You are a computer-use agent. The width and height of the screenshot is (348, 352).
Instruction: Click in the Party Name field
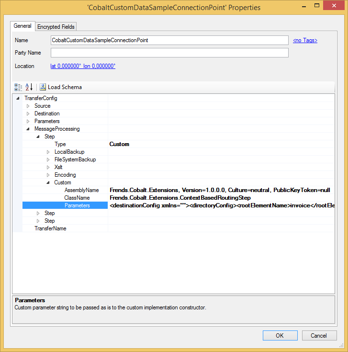(169, 53)
